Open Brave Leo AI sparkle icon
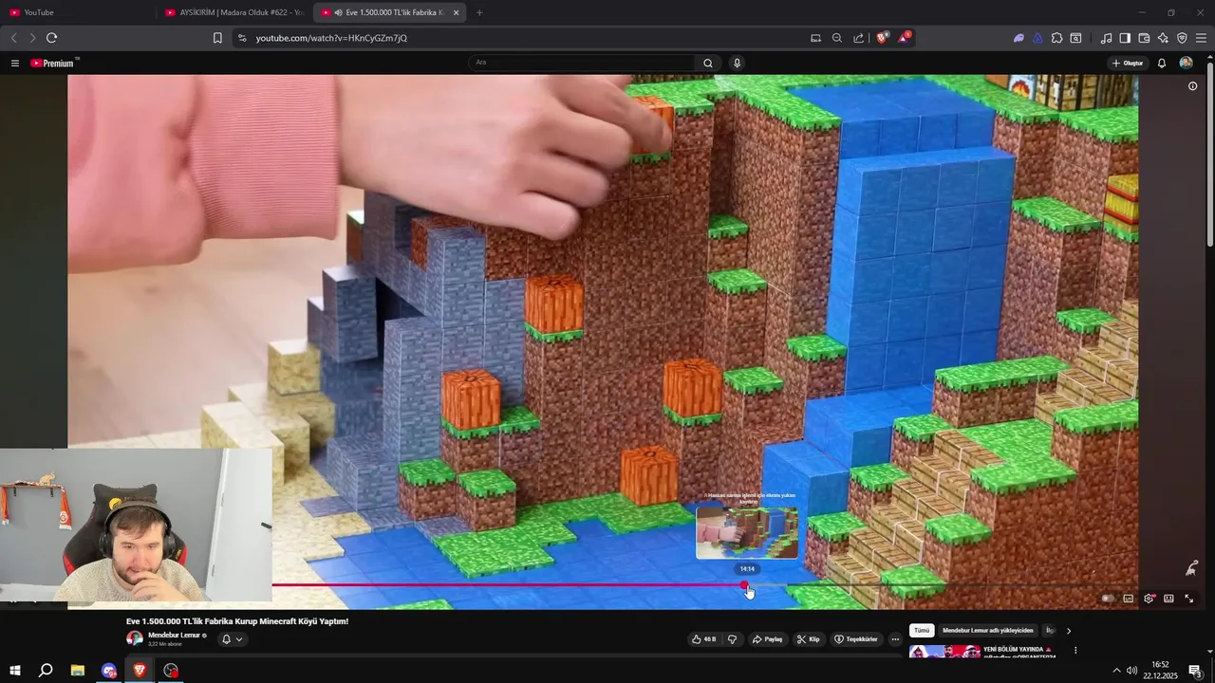1215x683 pixels. [1163, 38]
